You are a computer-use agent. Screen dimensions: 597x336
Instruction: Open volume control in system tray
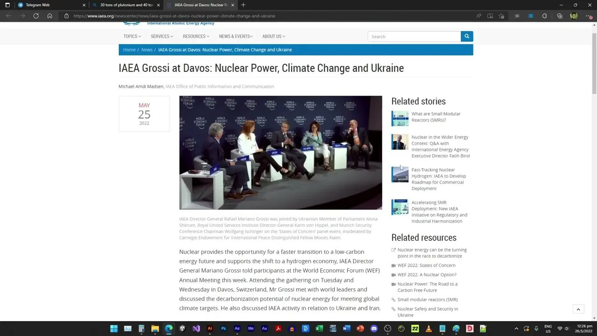pyautogui.click(x=567, y=329)
